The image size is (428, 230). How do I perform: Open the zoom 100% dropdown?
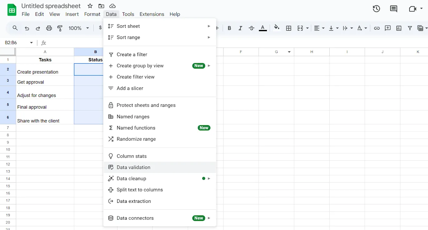coord(79,28)
